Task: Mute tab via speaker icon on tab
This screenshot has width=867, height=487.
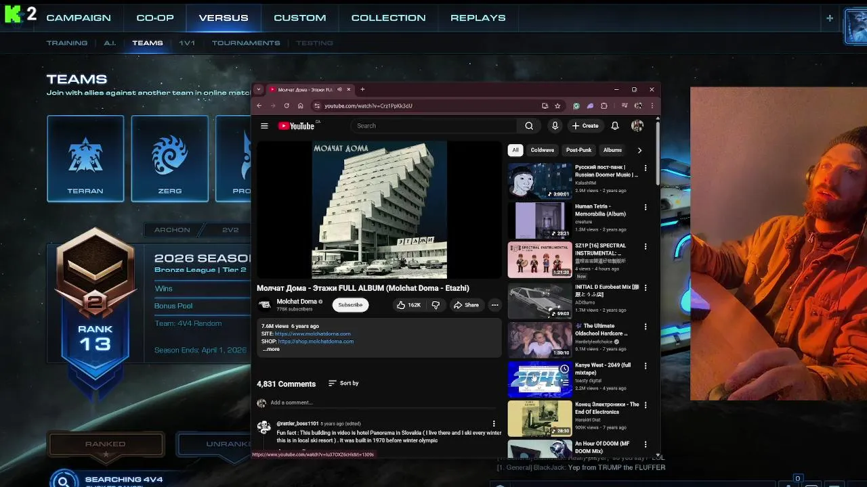Action: (339, 89)
